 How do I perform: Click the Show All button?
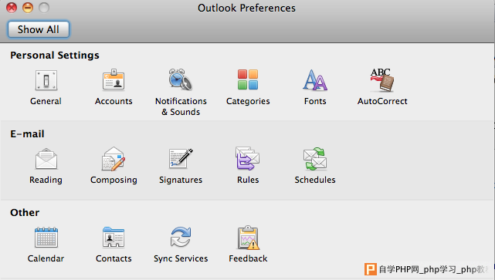click(39, 29)
